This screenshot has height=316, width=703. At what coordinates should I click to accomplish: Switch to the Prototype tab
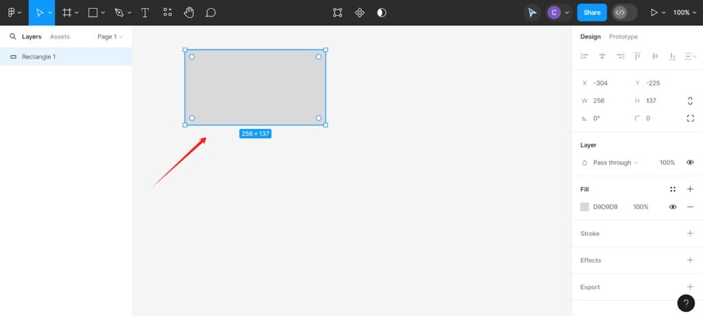[623, 37]
